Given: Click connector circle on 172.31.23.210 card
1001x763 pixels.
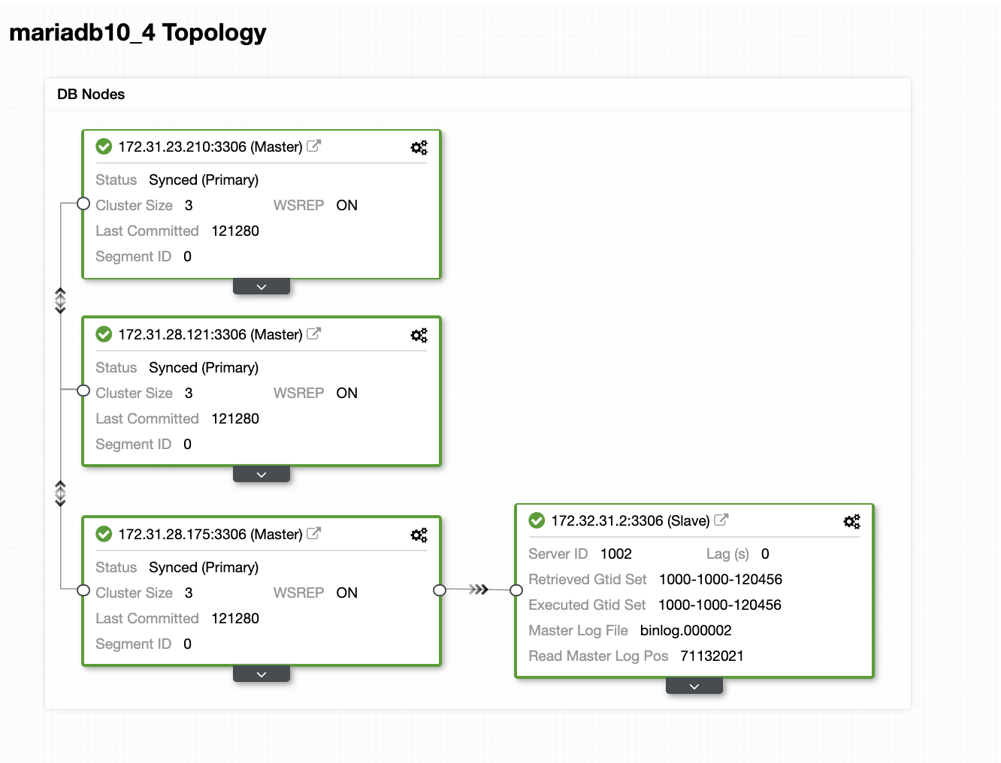Looking at the screenshot, I should click(83, 204).
